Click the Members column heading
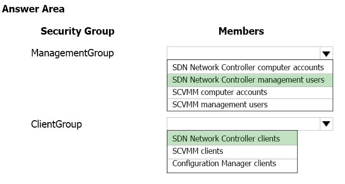The width and height of the screenshot is (345, 184). 241,31
